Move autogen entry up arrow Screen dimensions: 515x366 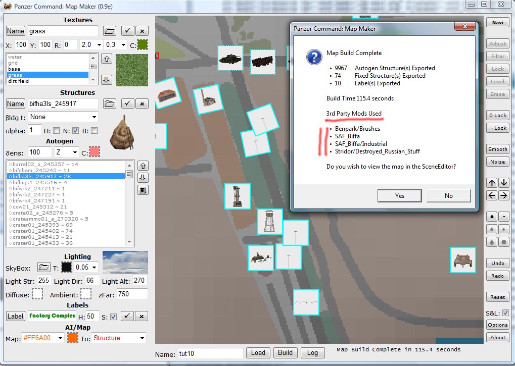click(143, 166)
